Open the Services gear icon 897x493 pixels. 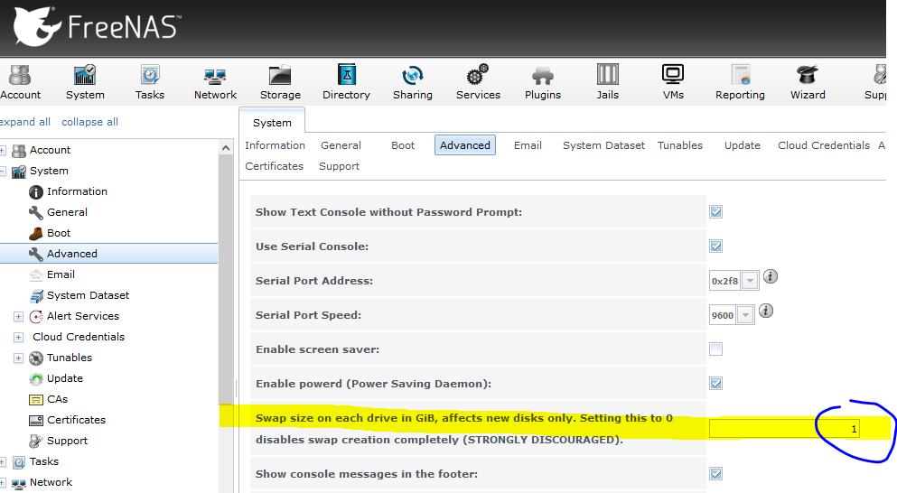click(x=478, y=75)
